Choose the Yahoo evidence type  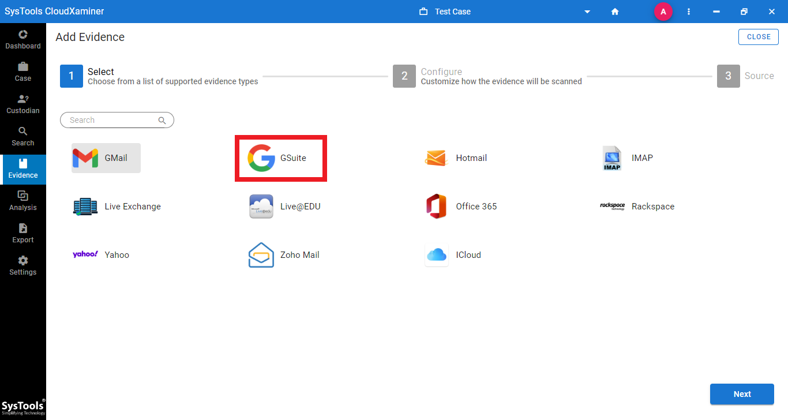(x=101, y=254)
